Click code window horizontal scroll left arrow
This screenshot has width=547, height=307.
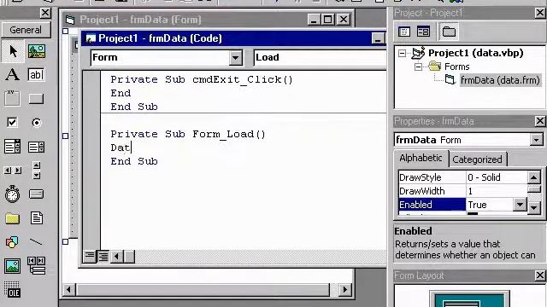pyautogui.click(x=116, y=257)
